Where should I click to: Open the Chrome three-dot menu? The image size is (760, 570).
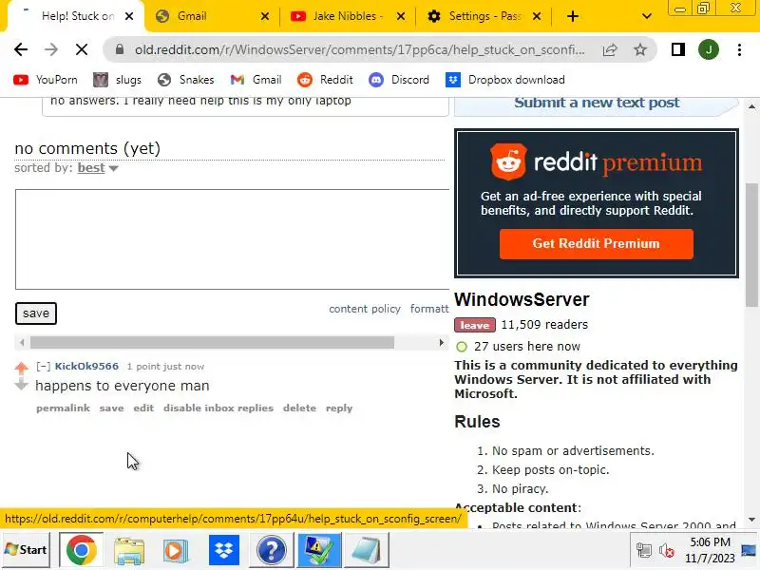click(739, 49)
